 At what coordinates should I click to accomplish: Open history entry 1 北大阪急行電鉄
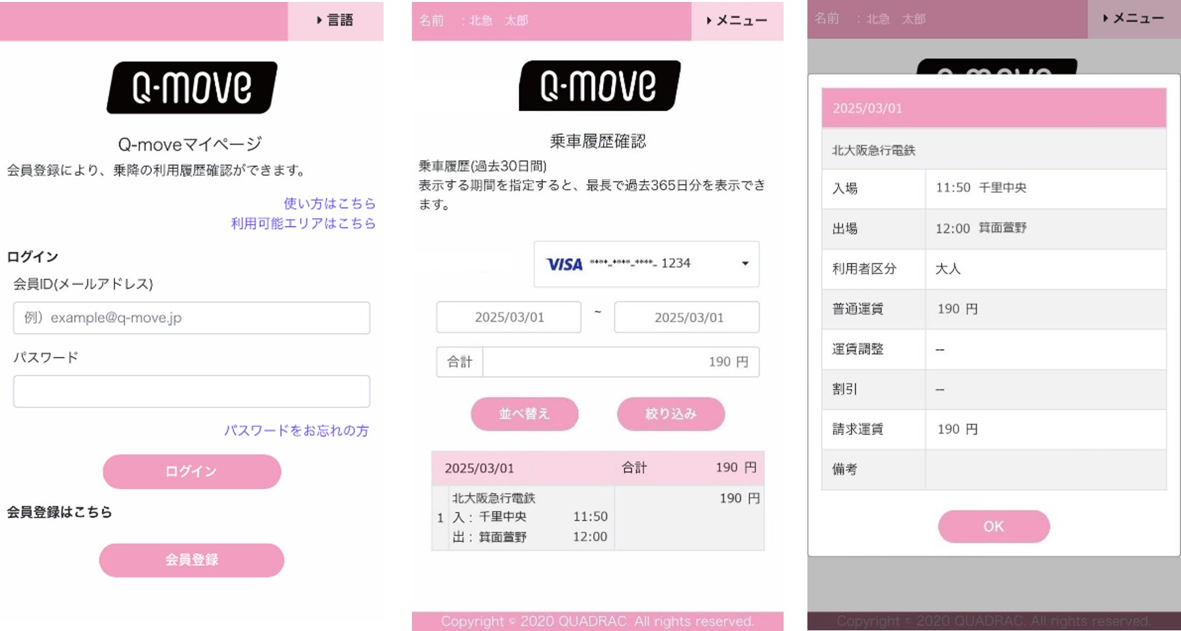click(x=598, y=518)
